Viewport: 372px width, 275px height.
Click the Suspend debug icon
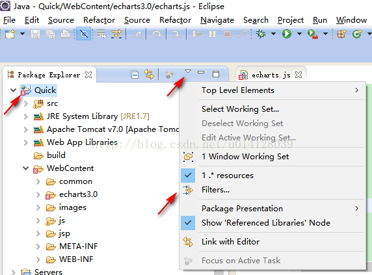click(212, 34)
